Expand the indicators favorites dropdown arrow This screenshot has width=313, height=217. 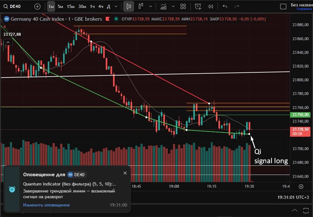pos(173,6)
